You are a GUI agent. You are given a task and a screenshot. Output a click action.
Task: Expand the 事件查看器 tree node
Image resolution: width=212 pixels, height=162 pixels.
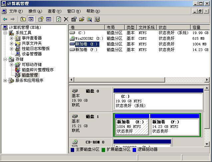tap(11, 38)
